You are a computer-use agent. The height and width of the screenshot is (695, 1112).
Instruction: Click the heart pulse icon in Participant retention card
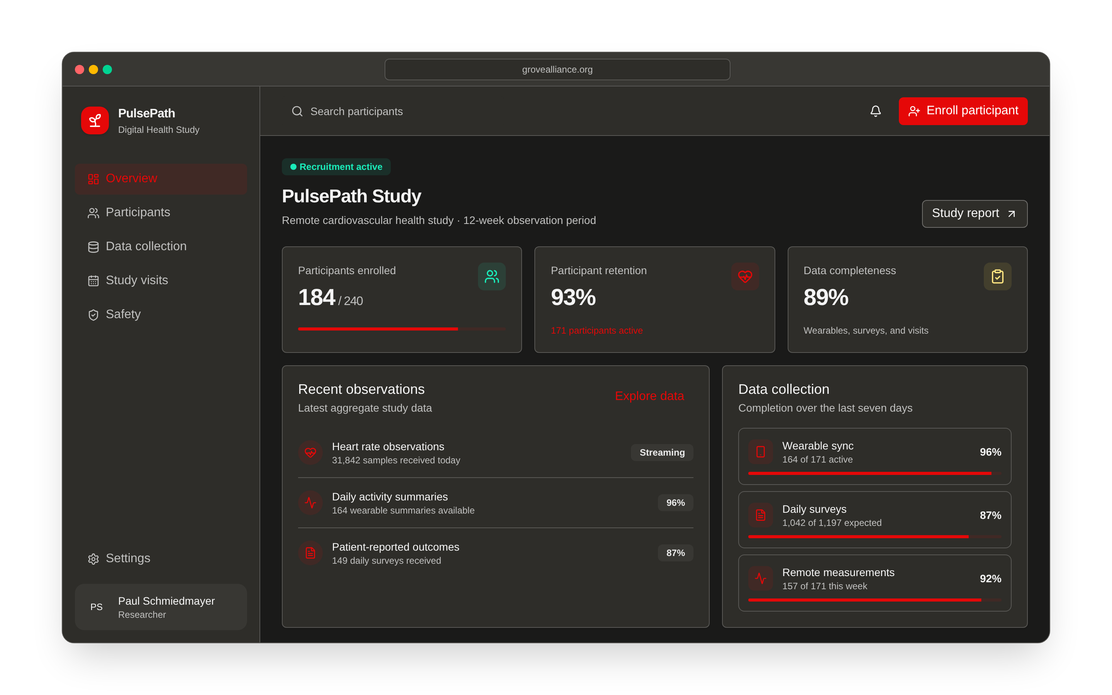click(x=745, y=276)
